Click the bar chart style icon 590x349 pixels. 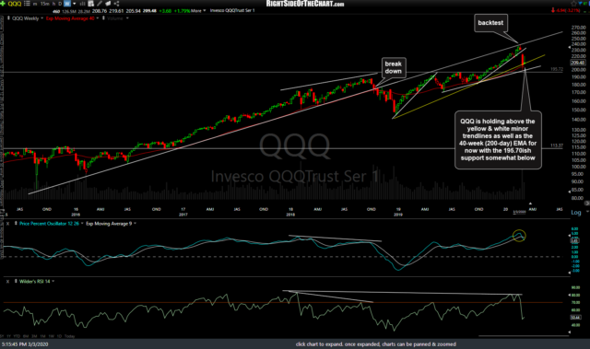pyautogui.click(x=82, y=4)
